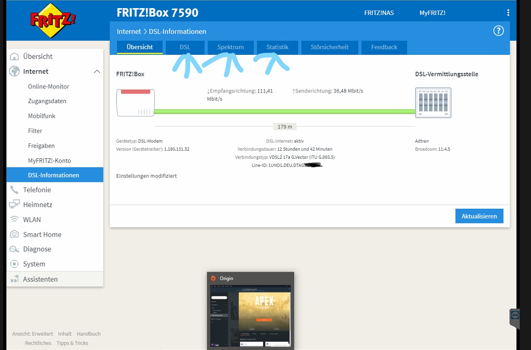Open the help question mark icon
Screen dimensions: 531x350
498,31
